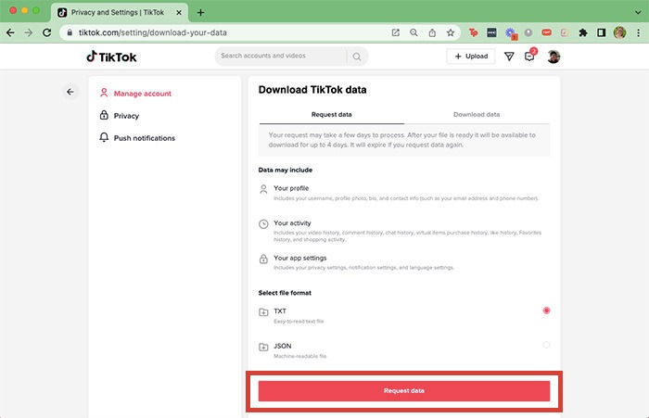Select the TXT file format radio
The height and width of the screenshot is (418, 649).
[x=546, y=310]
